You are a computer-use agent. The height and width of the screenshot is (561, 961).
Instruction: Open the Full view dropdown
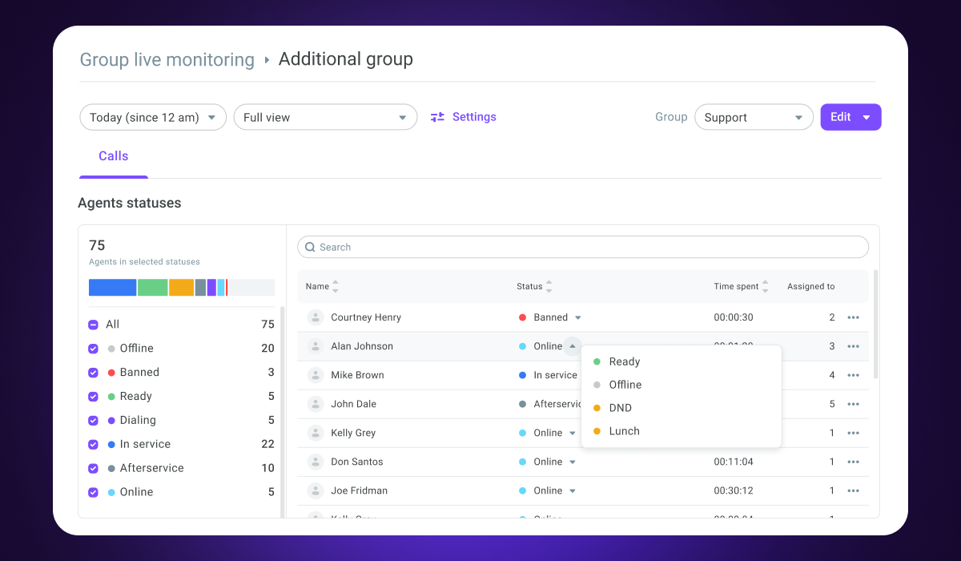pyautogui.click(x=325, y=117)
